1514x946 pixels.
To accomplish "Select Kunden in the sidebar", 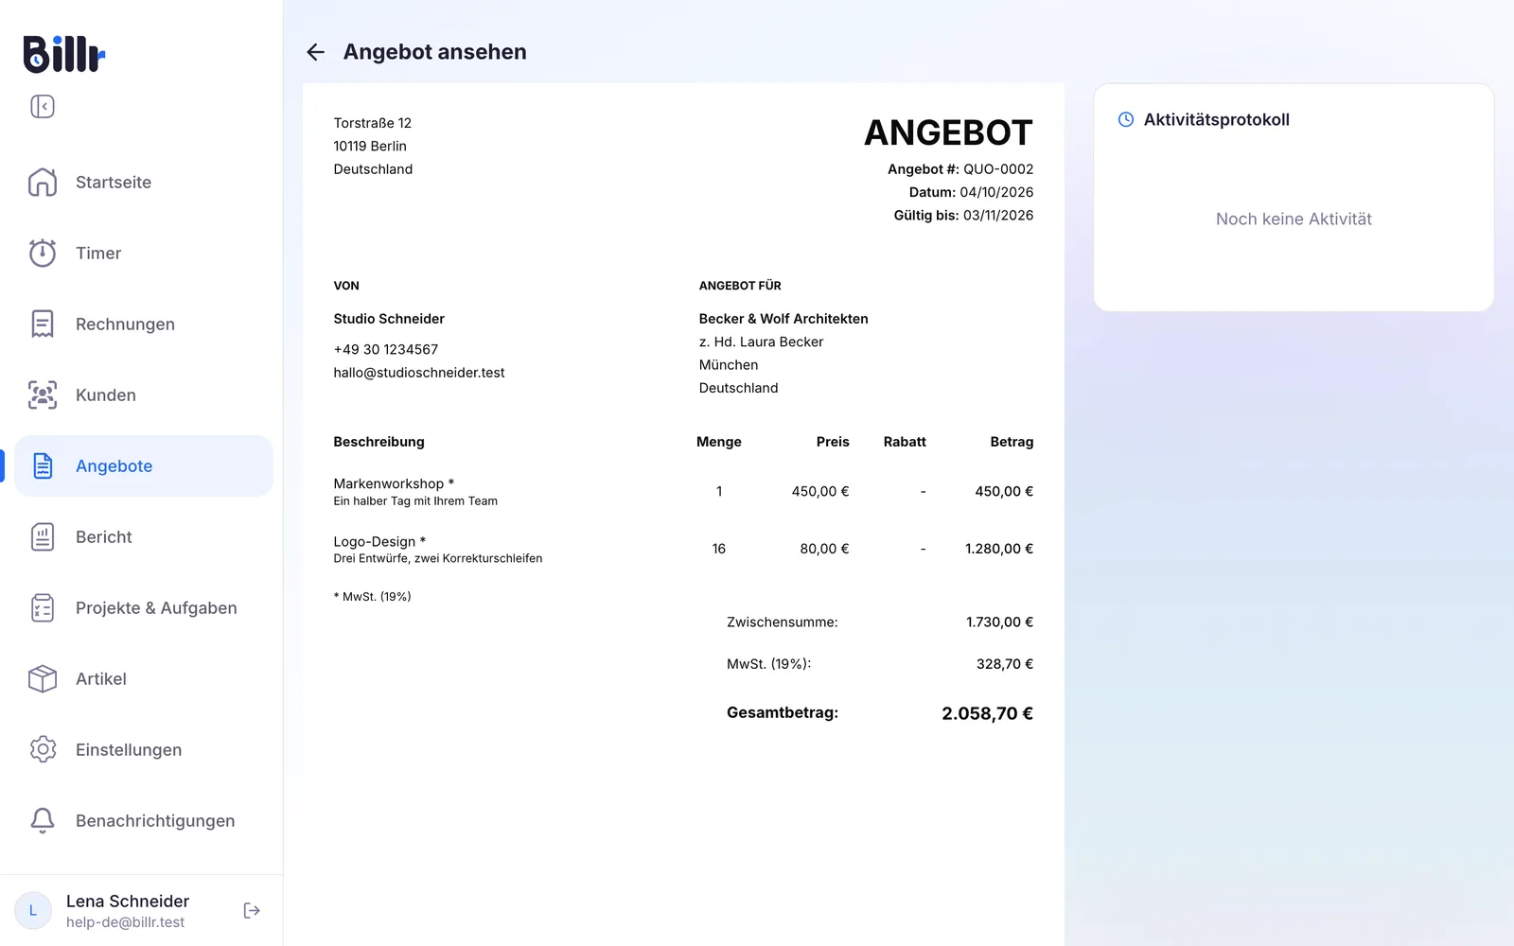I will tap(144, 395).
